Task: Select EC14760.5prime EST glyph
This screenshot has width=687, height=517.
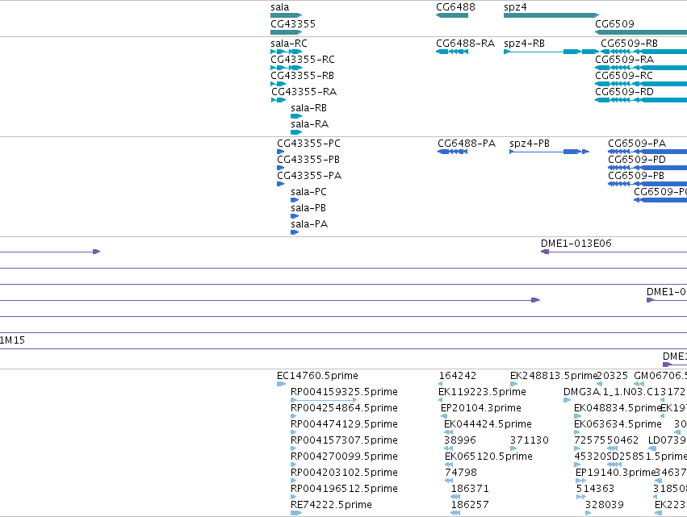Action: [x=281, y=385]
